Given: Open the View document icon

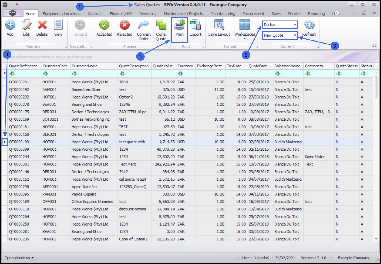Looking at the screenshot, I should pos(58,25).
